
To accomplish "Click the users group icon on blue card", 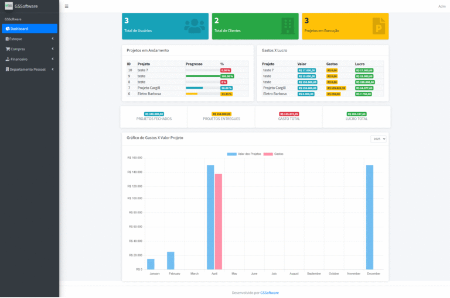I will pyautogui.click(x=195, y=26).
